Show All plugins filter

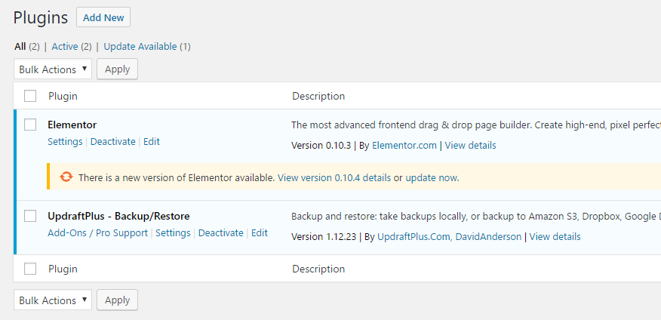(20, 46)
